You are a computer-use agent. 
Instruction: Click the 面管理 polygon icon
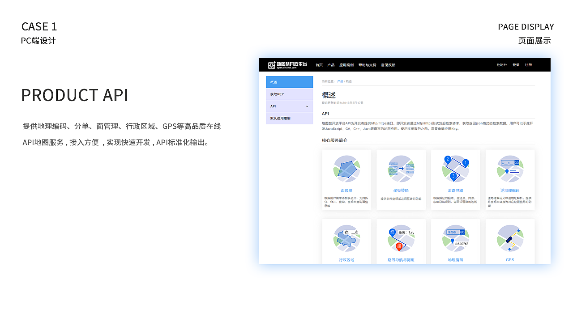346,169
